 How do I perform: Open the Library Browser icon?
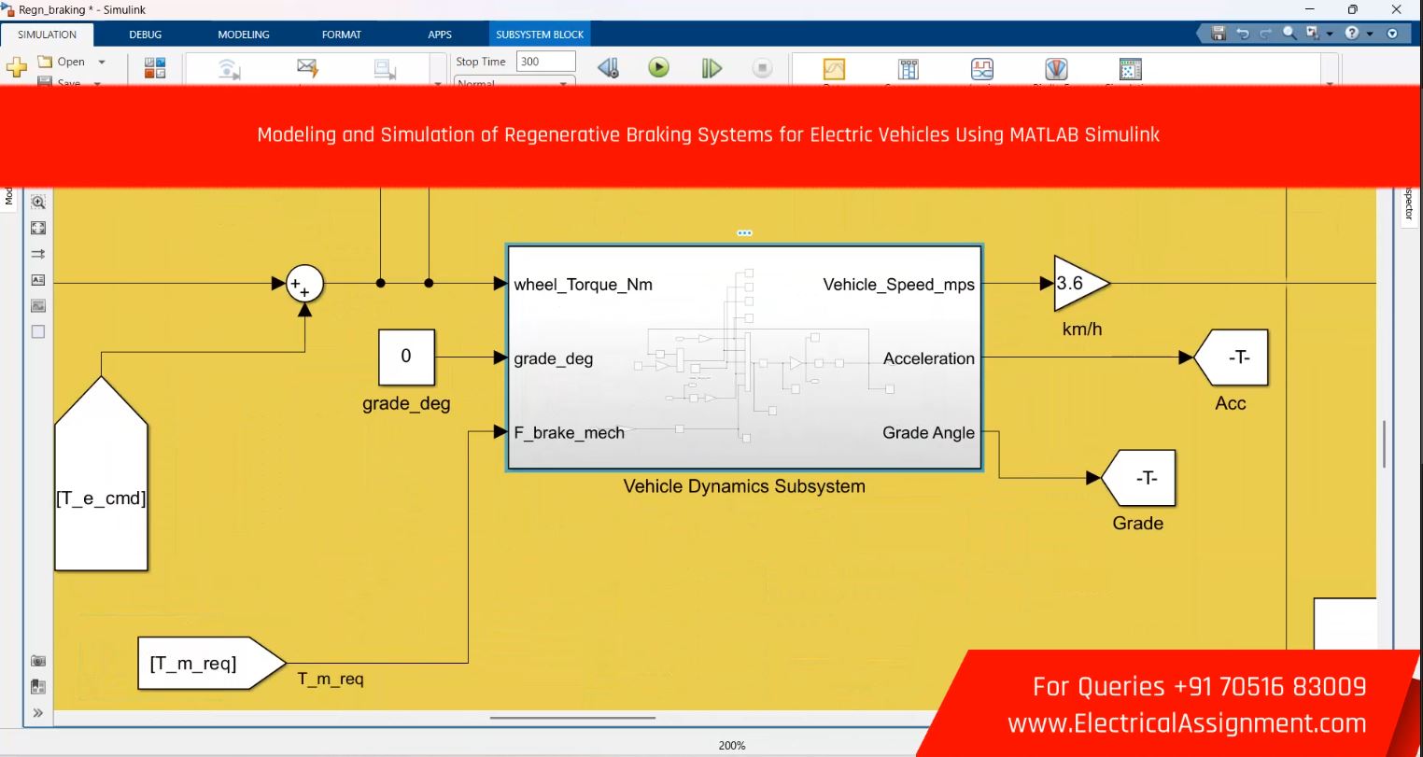pyautogui.click(x=155, y=68)
